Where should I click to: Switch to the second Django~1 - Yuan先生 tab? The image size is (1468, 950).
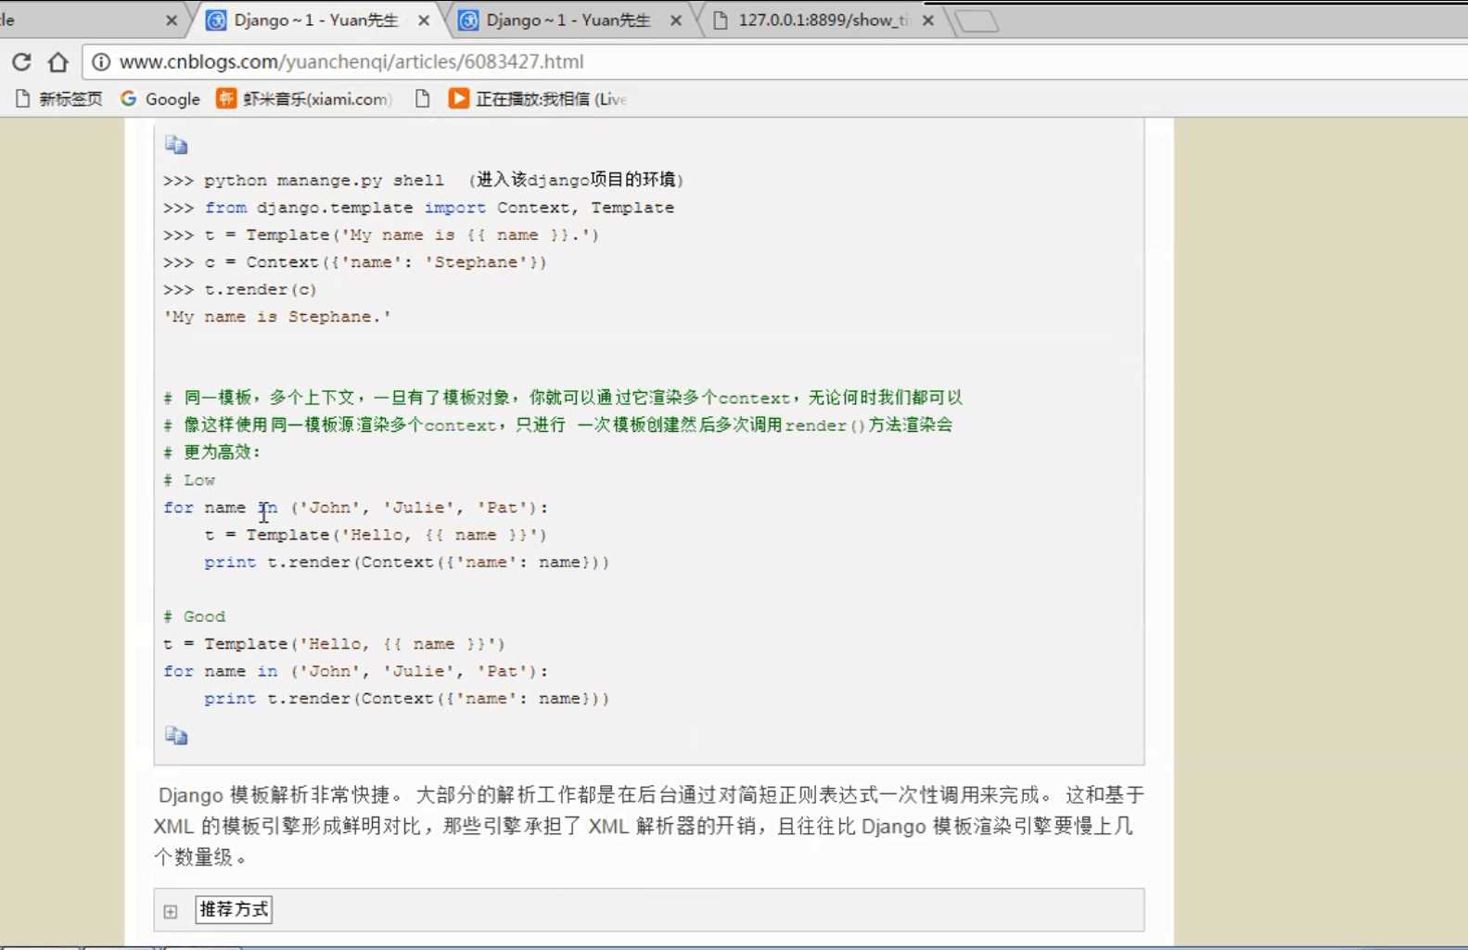568,20
